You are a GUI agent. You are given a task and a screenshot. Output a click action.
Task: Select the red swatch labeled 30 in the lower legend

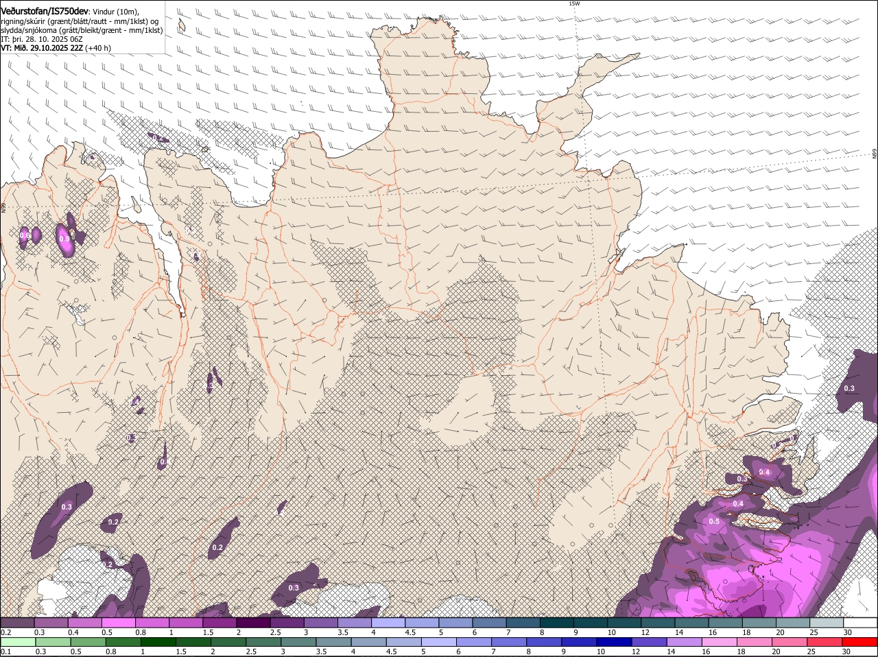tap(860, 642)
